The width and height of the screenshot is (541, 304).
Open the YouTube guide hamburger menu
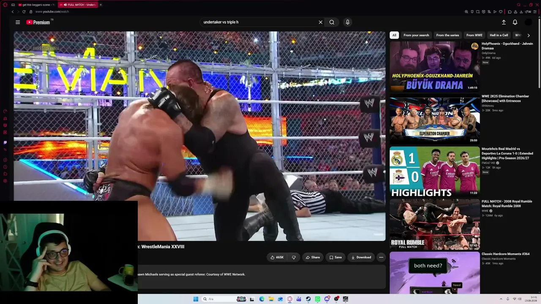(18, 22)
